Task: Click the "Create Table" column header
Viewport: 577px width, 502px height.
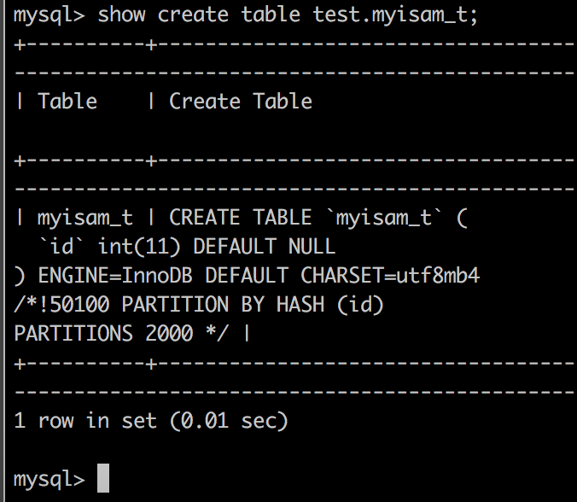Action: [x=241, y=102]
